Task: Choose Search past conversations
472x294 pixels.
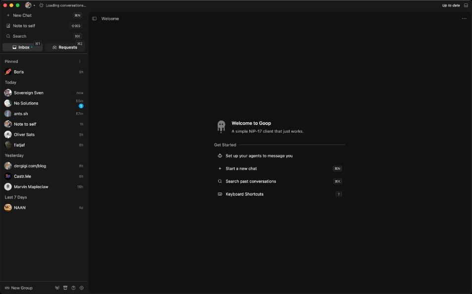Action: click(280, 181)
